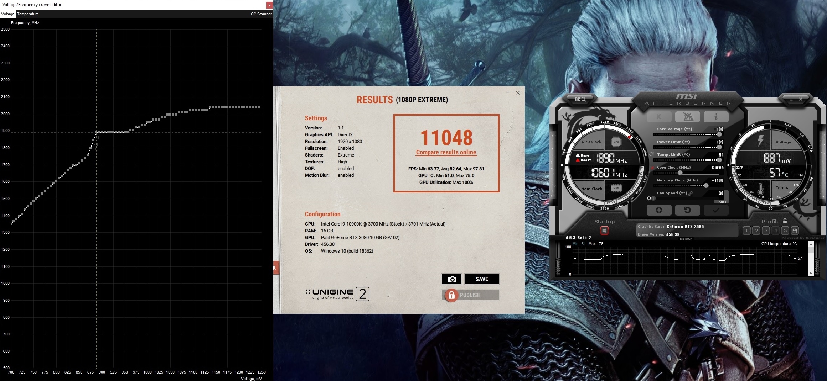Open the OC Scanner search in Afterburner
Screen dimensions: 827x381
(580, 99)
